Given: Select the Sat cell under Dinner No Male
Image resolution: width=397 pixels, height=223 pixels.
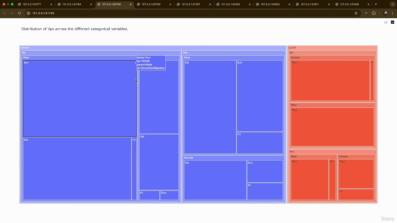Looking at the screenshot, I should pos(77,168).
